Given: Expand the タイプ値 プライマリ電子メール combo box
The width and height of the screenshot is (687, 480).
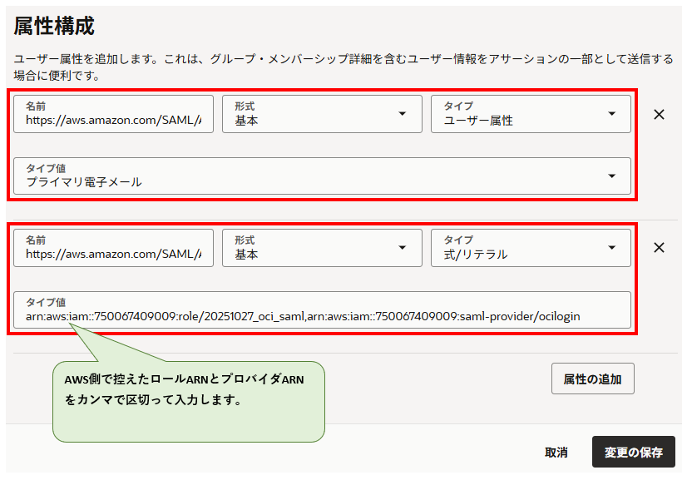Looking at the screenshot, I should [321, 176].
